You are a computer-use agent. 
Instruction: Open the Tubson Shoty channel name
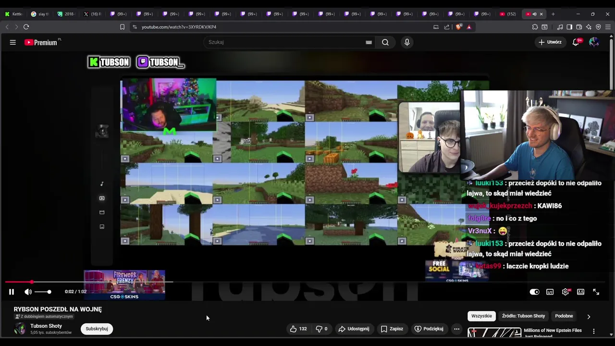pos(46,326)
